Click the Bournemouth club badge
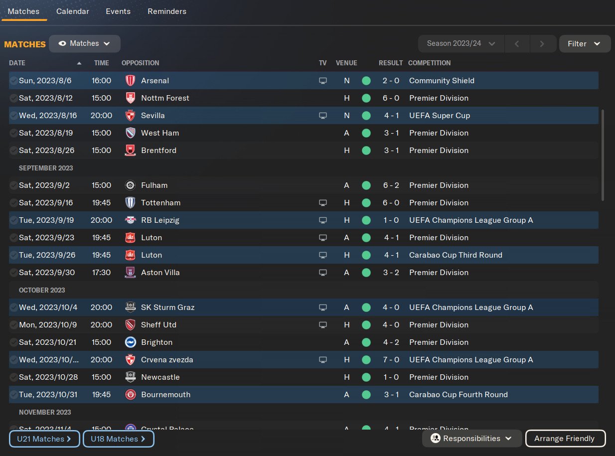This screenshot has width=615, height=456. pos(130,395)
